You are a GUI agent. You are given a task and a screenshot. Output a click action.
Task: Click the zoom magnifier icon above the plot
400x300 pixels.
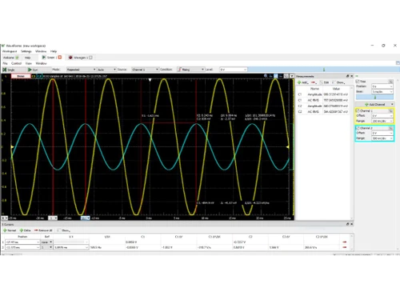[x=266, y=76]
